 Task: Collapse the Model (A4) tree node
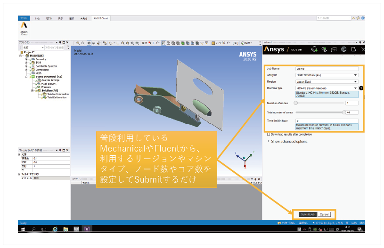(x=21, y=56)
